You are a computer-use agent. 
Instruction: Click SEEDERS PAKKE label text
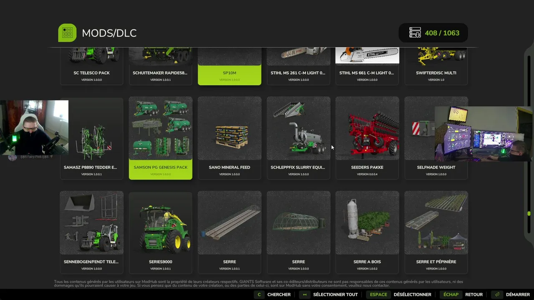pyautogui.click(x=367, y=167)
